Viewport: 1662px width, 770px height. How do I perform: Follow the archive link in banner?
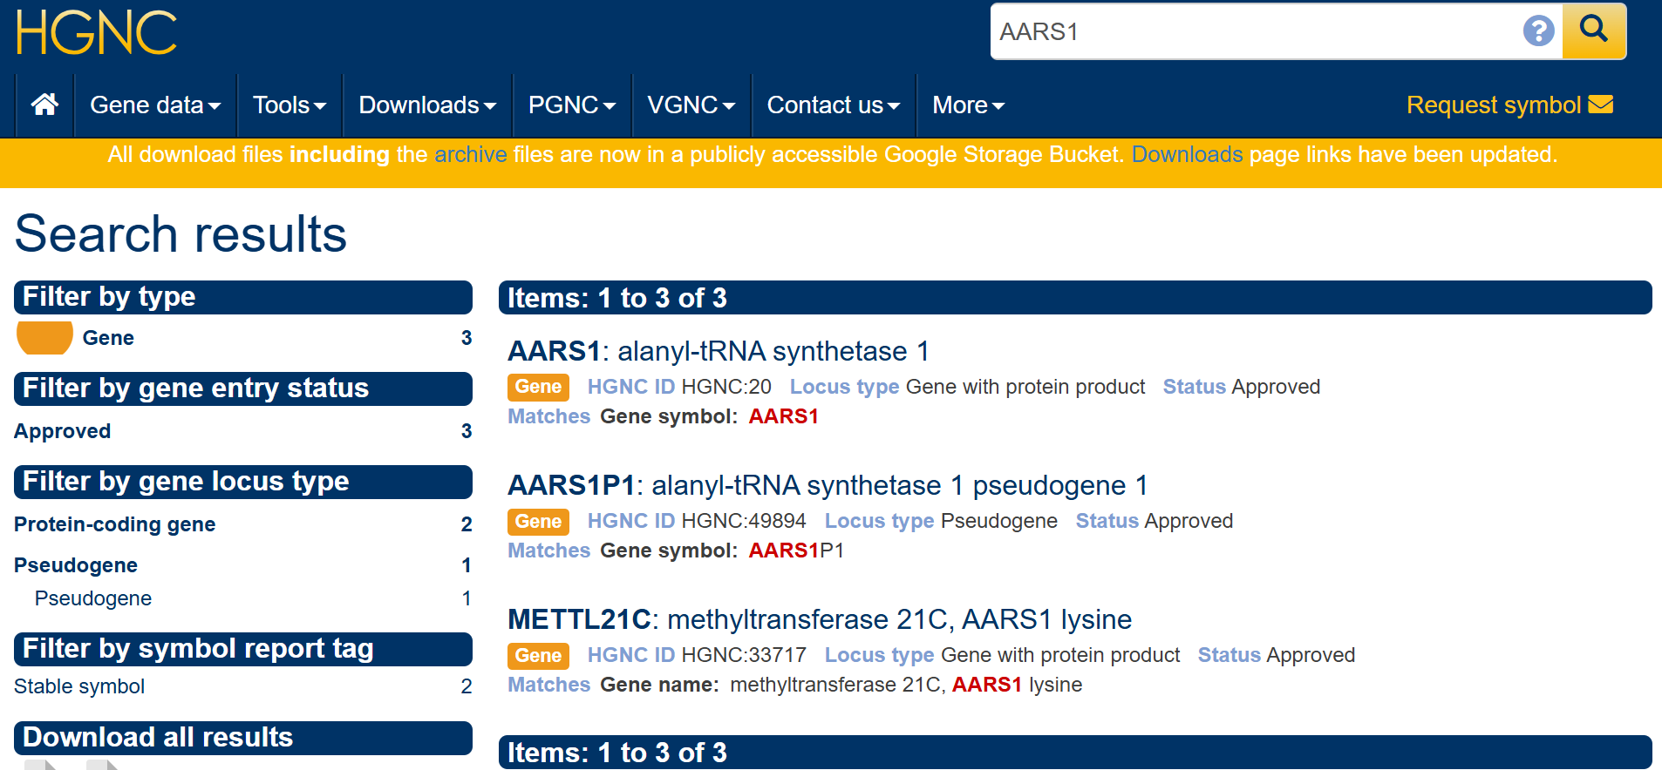point(471,154)
